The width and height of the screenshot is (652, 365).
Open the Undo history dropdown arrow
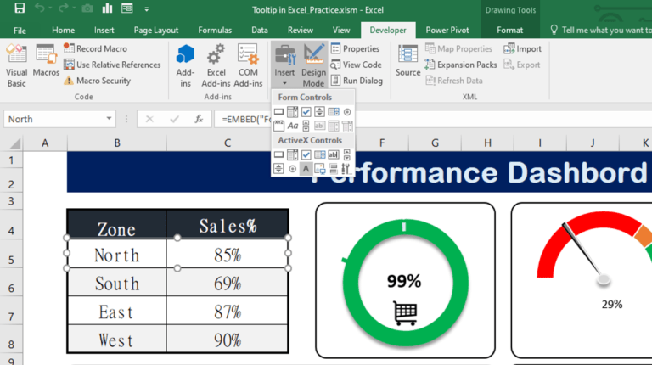tap(50, 8)
